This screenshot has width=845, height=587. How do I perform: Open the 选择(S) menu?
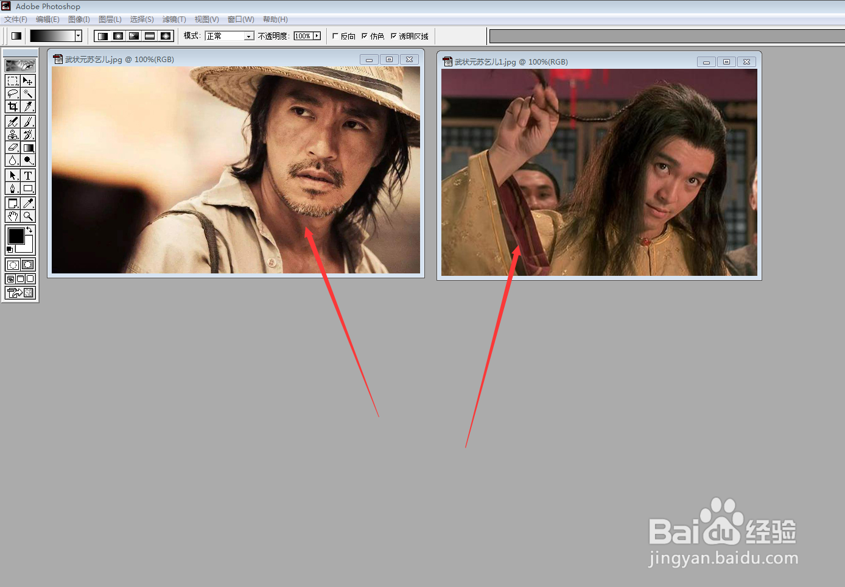coord(142,19)
